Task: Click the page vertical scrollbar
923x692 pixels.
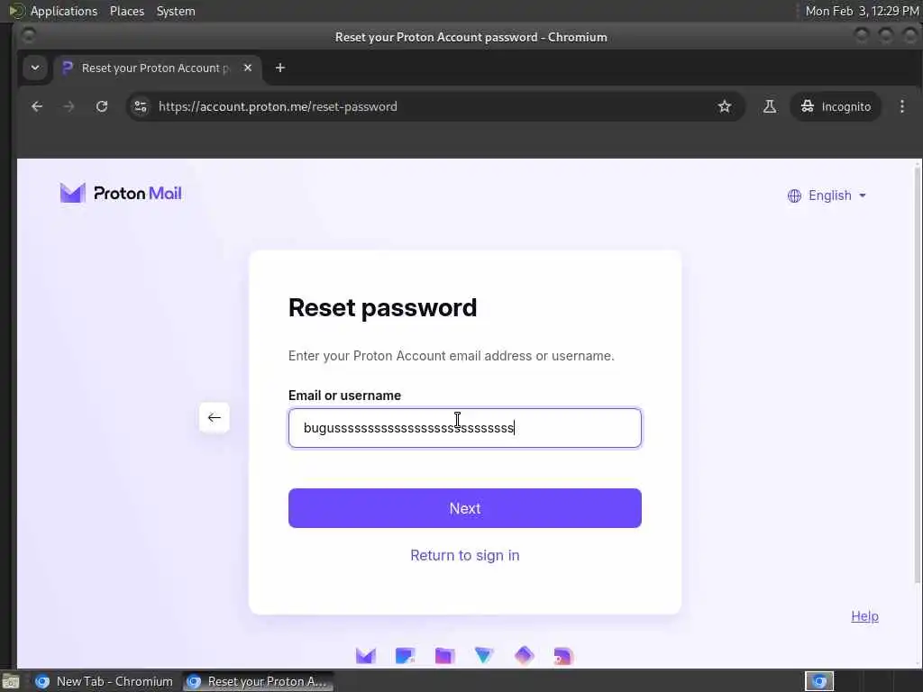Action: coord(917,377)
